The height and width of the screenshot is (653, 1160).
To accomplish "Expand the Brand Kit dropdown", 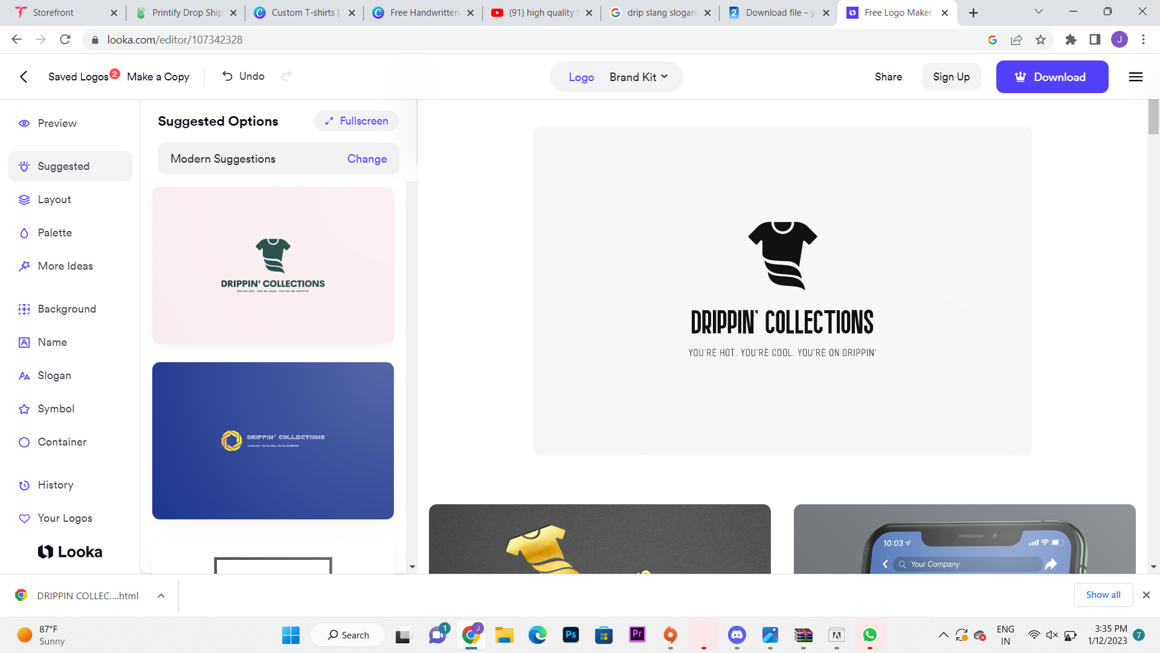I will [x=639, y=77].
